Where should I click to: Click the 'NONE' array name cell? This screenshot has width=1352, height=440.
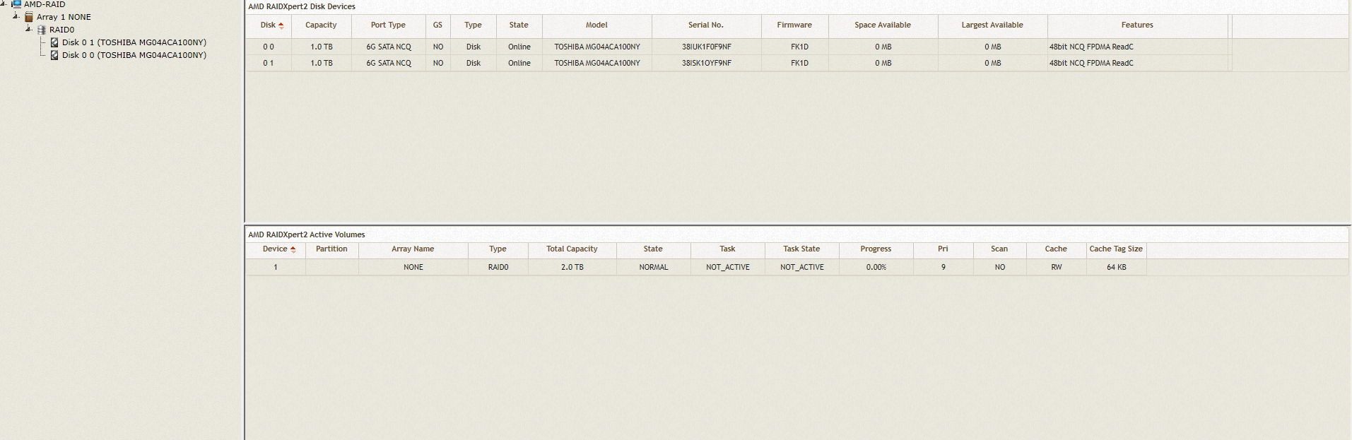413,267
